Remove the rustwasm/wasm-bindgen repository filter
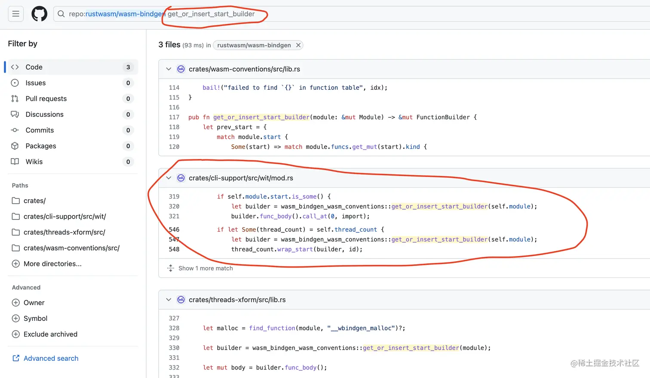 298,45
